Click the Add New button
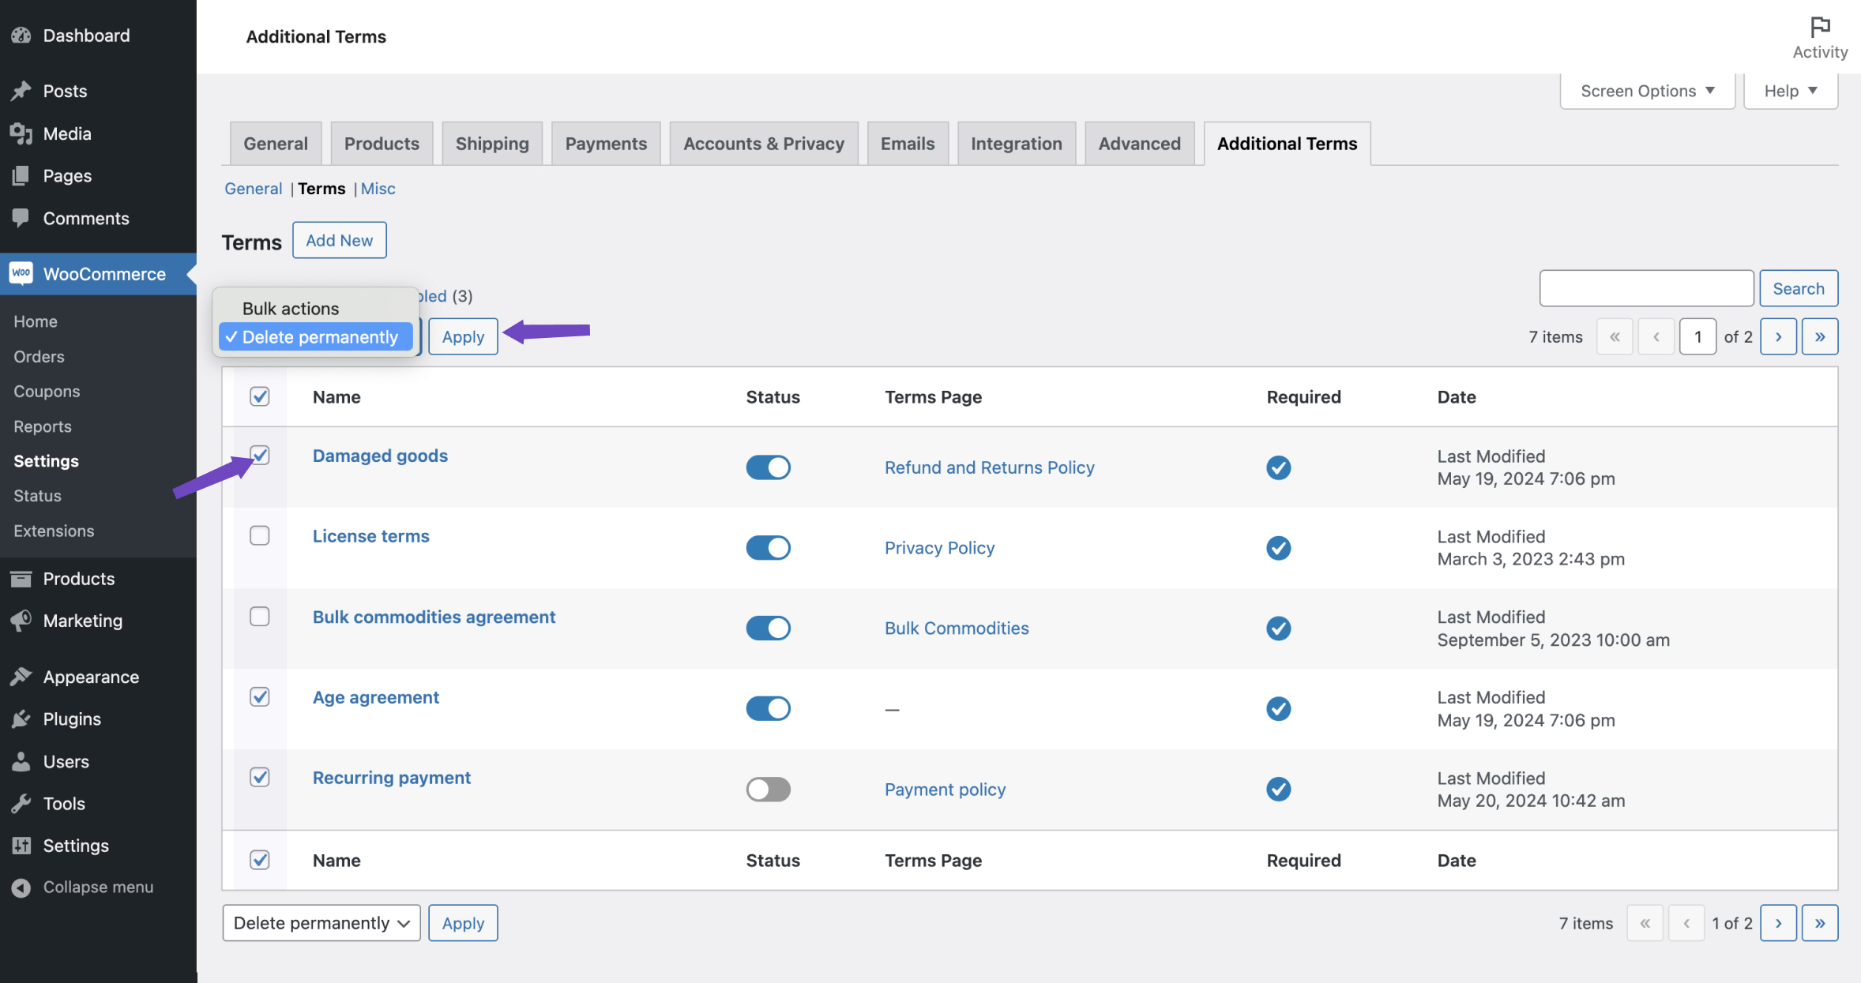Viewport: 1861px width, 983px height. 339,240
